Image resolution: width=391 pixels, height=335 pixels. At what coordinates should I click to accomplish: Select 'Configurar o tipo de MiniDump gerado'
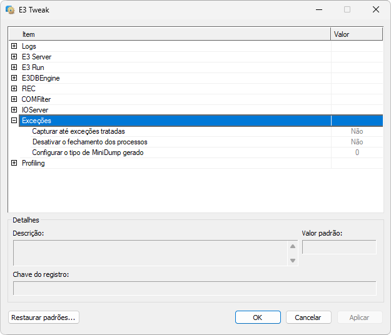pos(88,152)
